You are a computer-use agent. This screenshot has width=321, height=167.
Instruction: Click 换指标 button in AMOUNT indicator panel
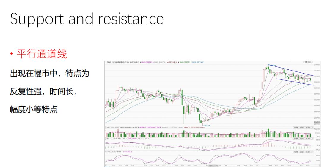point(308,127)
